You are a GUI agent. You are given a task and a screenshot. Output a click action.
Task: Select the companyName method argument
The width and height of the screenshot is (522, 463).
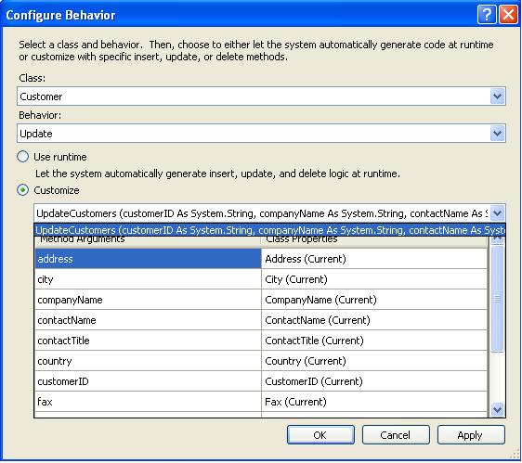pyautogui.click(x=148, y=300)
